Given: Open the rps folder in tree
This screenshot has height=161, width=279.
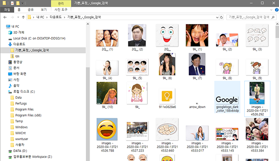Looking at the screenshot, I should tap(17, 56).
